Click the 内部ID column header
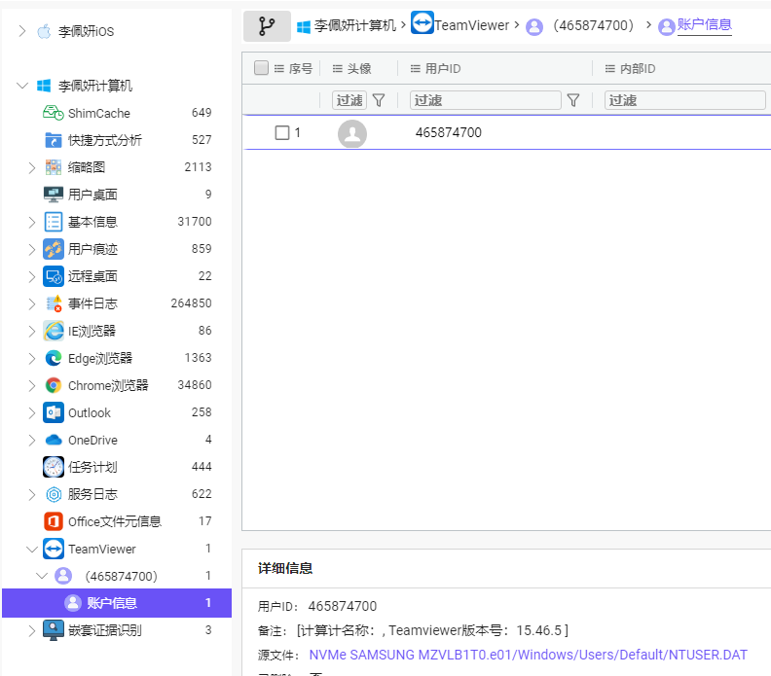The width and height of the screenshot is (771, 676). click(638, 69)
